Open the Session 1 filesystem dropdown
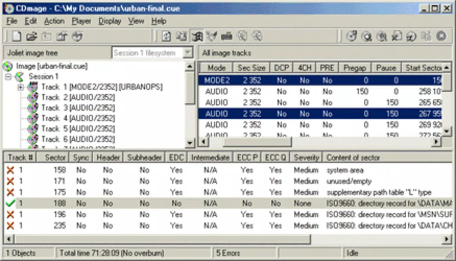This screenshot has height=261, width=456. click(x=188, y=53)
